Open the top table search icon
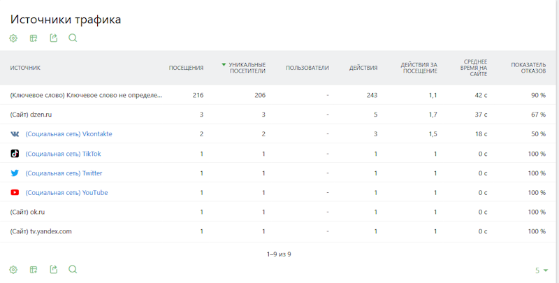The height and width of the screenshot is (283, 559). (73, 38)
